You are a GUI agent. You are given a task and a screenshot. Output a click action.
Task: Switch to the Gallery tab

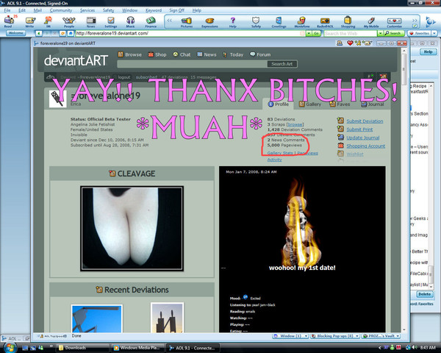tap(310, 104)
